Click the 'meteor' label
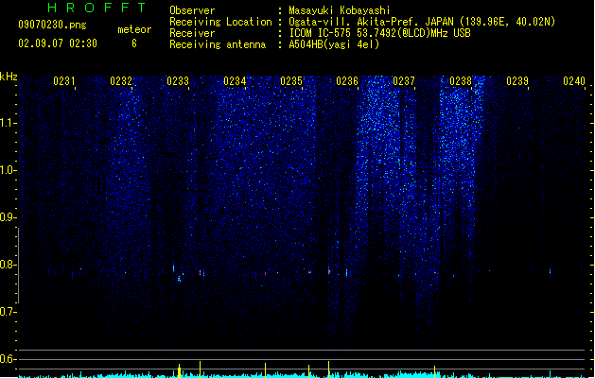 134,29
